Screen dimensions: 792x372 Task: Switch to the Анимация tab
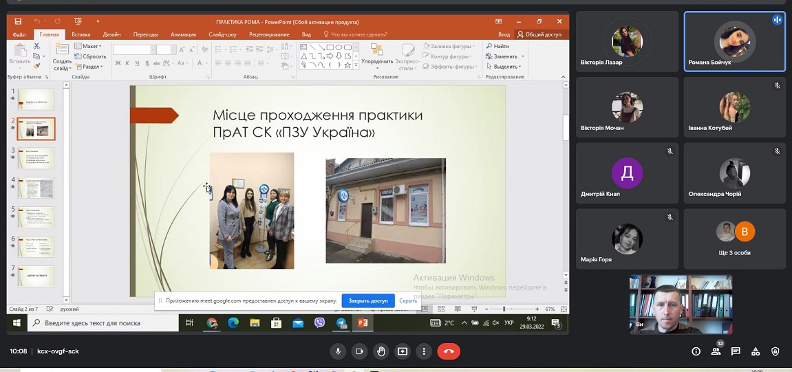[183, 35]
